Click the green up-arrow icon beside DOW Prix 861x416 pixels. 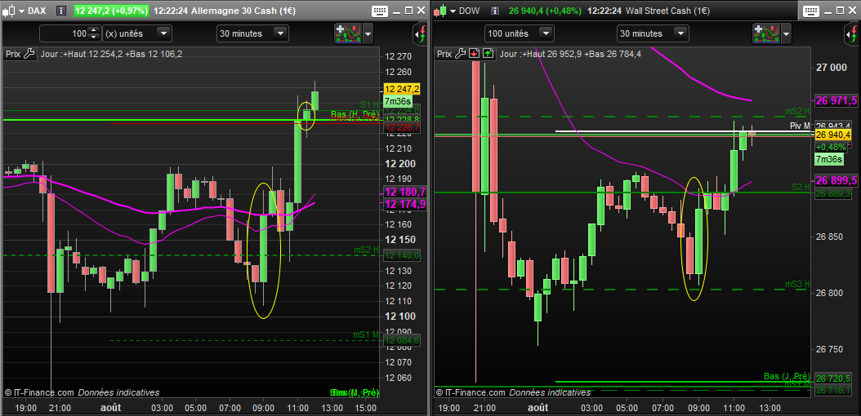click(x=488, y=54)
